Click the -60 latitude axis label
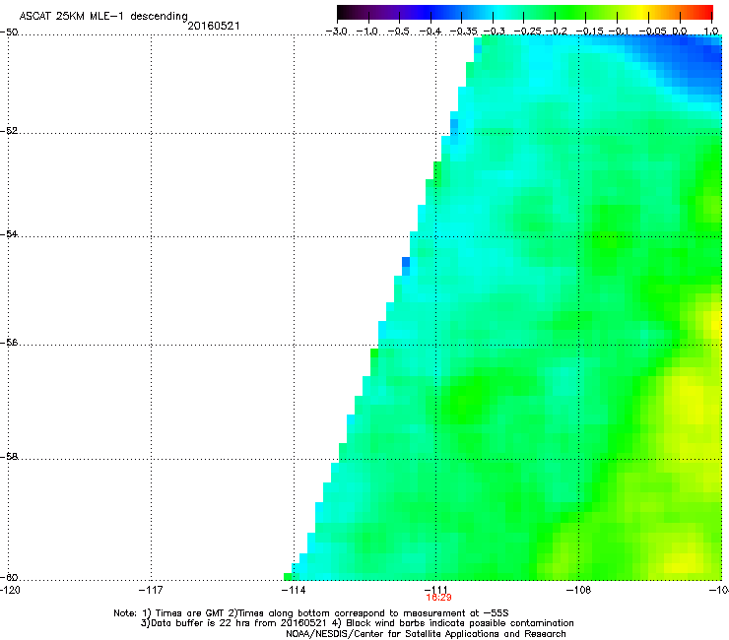729x640 pixels. (9, 577)
